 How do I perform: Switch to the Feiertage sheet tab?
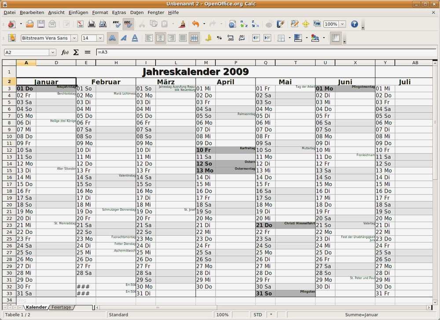coord(62,307)
